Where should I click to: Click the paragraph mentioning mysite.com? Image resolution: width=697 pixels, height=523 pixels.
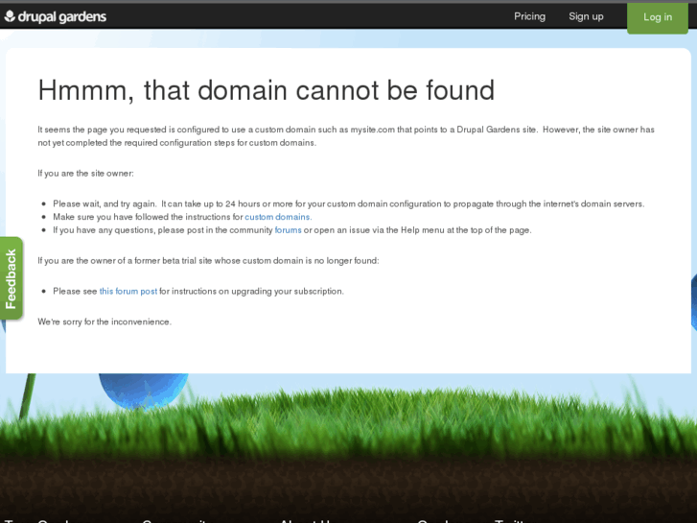coord(346,136)
